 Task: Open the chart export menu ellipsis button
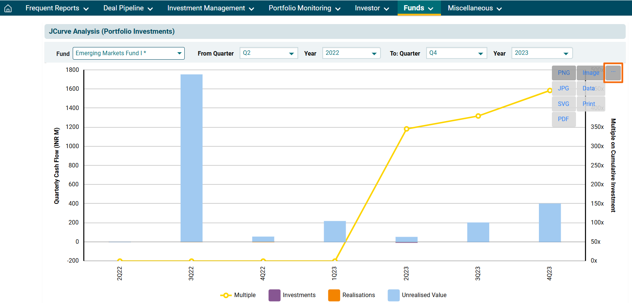613,73
